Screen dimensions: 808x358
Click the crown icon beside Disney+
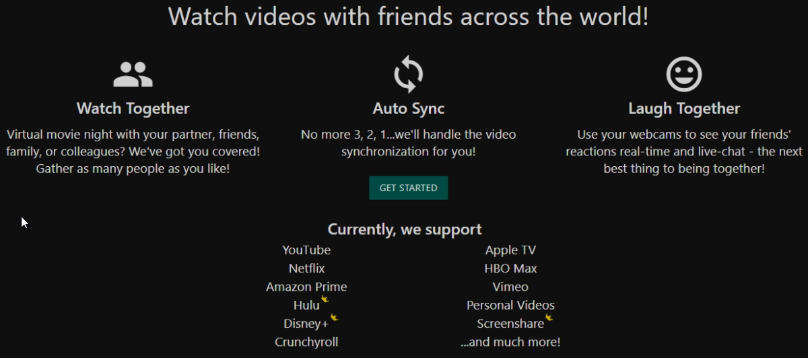pos(334,317)
